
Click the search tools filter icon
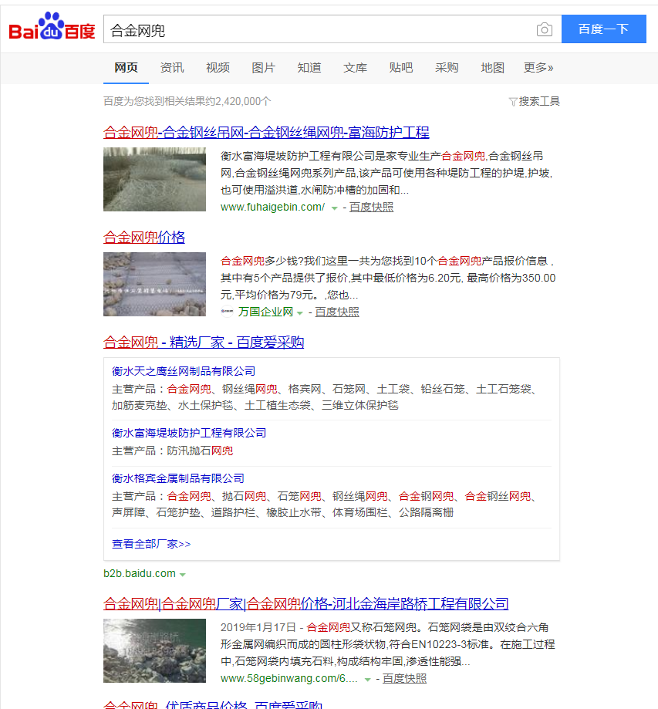click(x=513, y=101)
